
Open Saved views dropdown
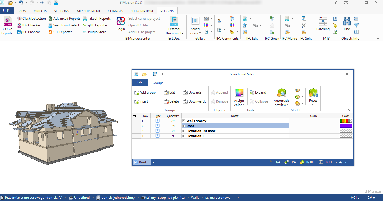tap(195, 31)
